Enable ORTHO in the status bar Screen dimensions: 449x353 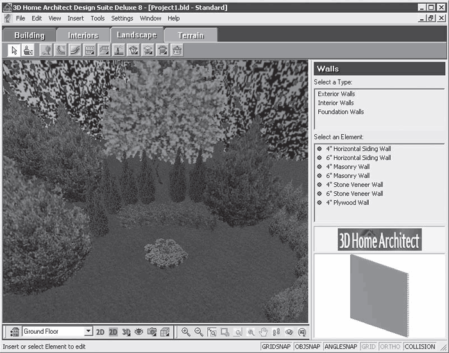390,347
